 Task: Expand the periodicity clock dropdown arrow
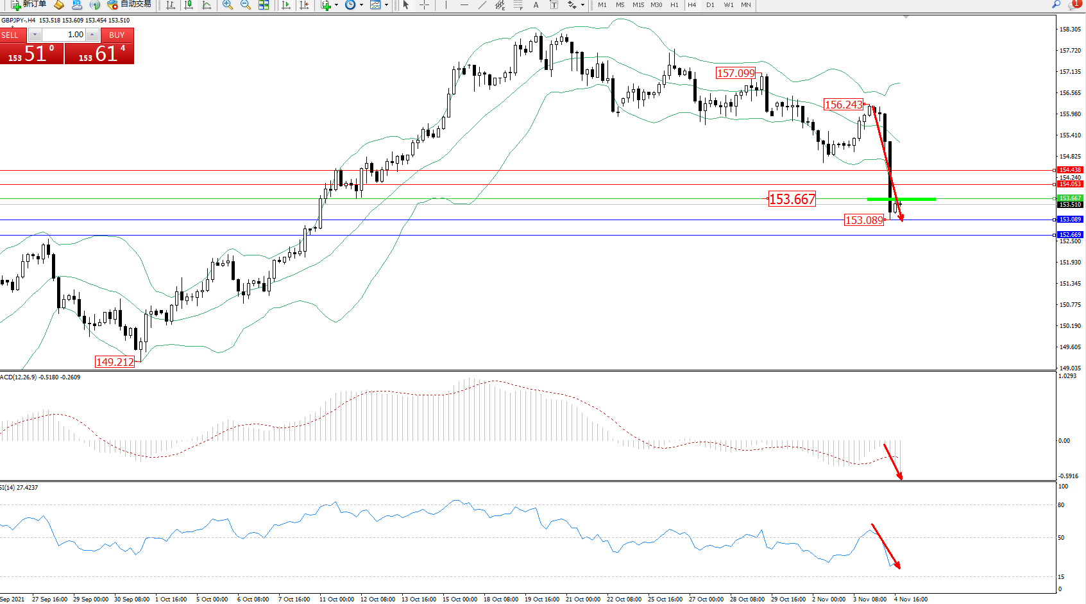pos(361,5)
